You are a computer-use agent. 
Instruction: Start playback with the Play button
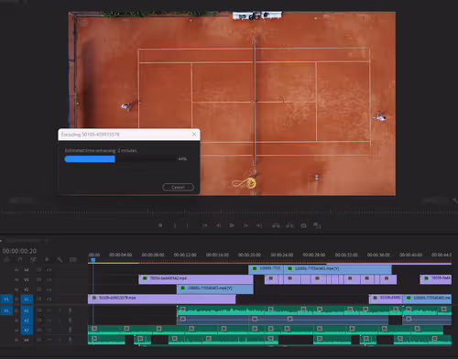click(232, 225)
